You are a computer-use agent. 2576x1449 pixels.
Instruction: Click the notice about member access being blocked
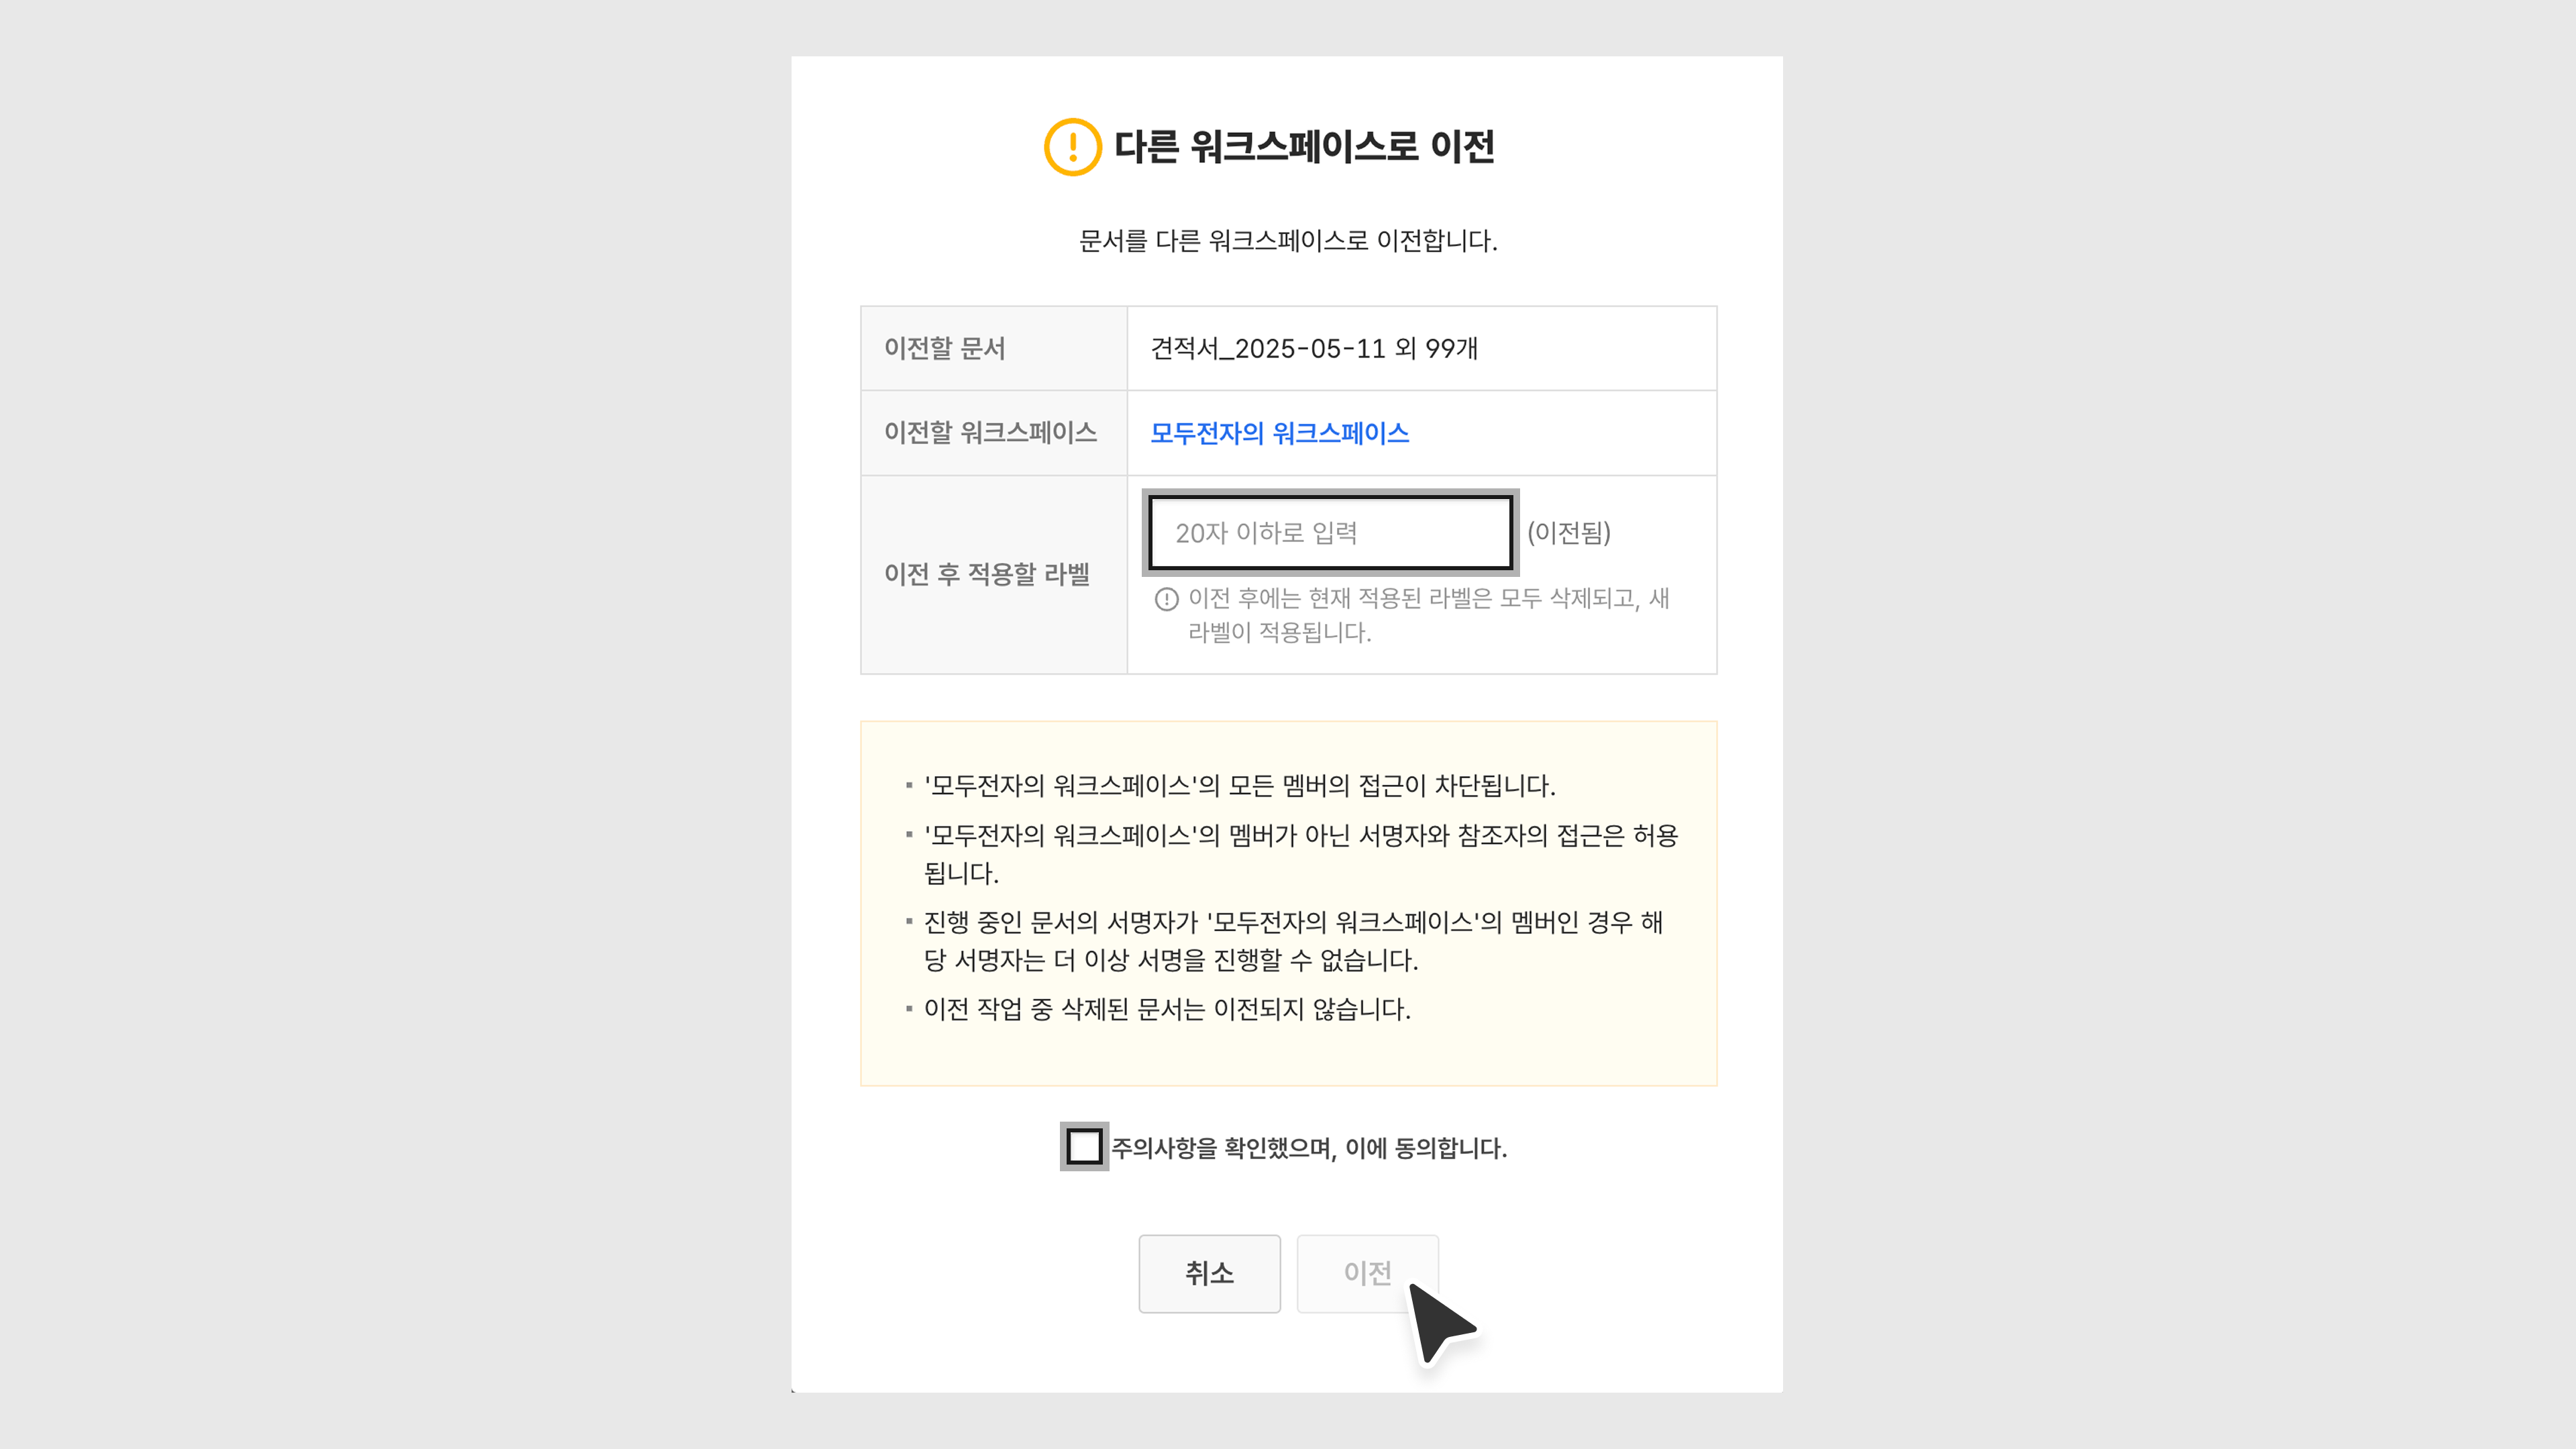pyautogui.click(x=1239, y=786)
